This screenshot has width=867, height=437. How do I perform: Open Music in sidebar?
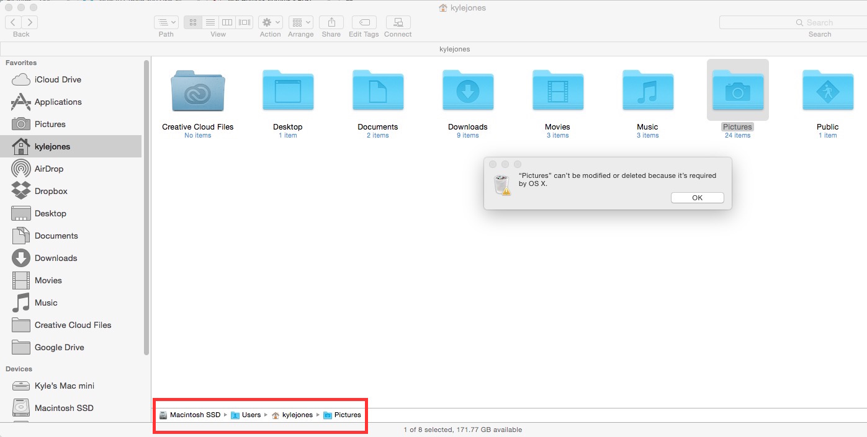click(x=71, y=302)
